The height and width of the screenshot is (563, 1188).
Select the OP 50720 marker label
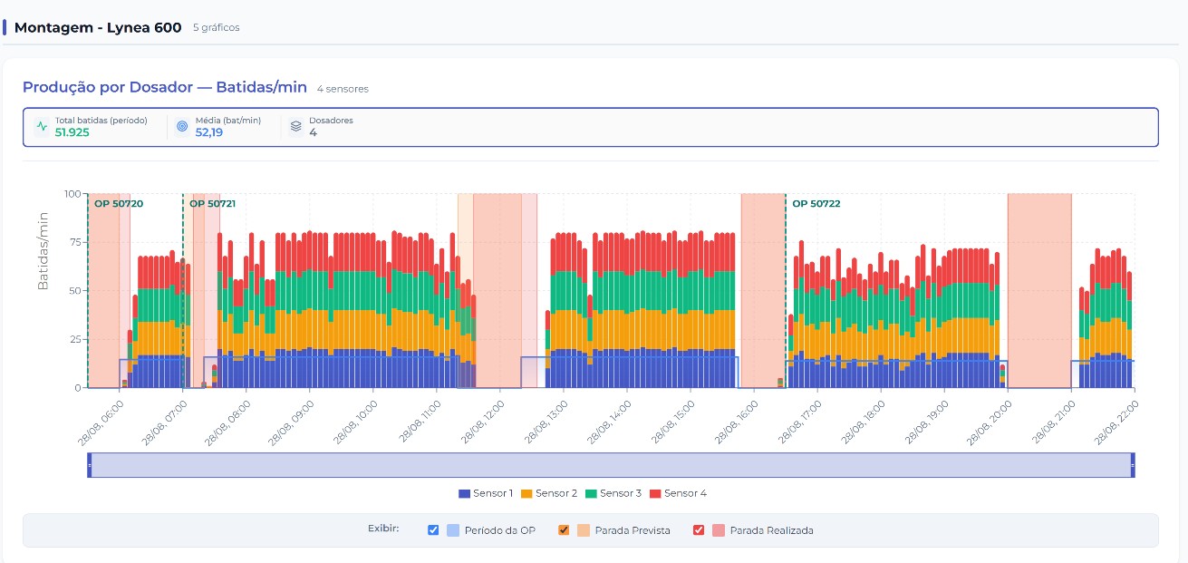click(119, 204)
